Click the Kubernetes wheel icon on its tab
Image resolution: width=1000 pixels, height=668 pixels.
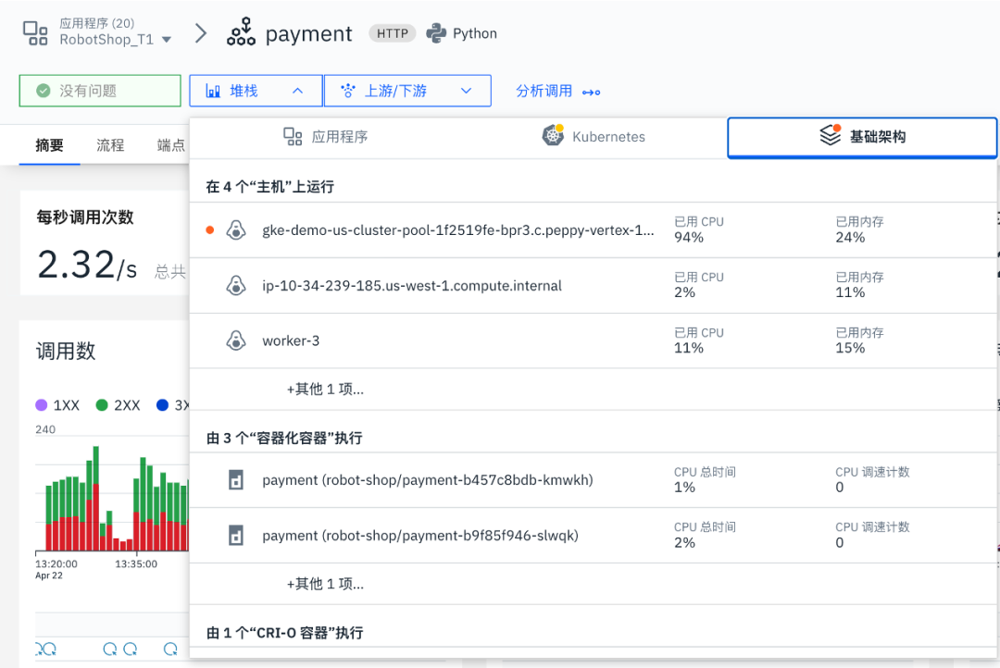(553, 134)
